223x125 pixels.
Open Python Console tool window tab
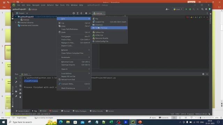click(96, 111)
